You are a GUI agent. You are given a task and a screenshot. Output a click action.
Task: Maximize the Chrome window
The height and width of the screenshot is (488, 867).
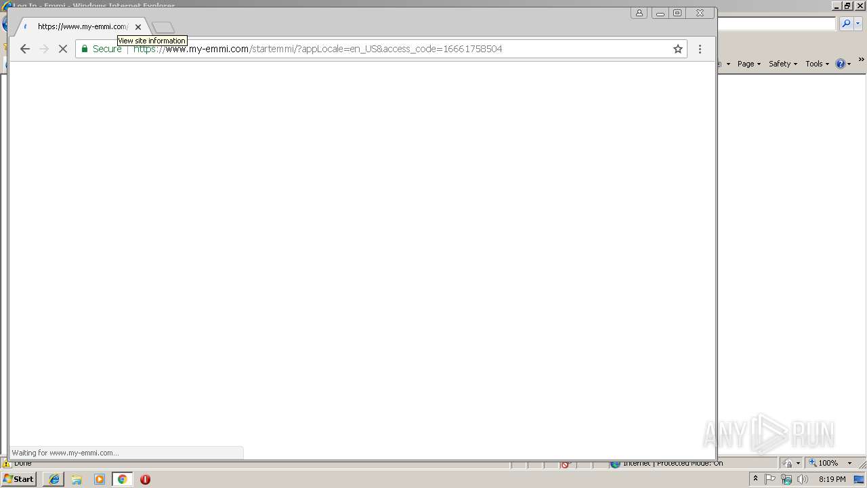pos(677,13)
